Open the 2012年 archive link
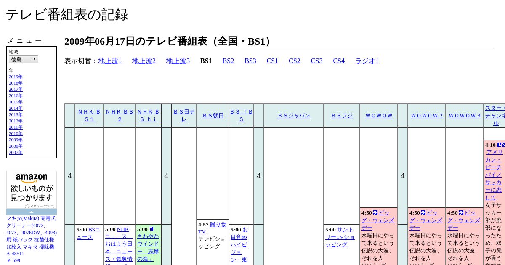 pos(16,121)
